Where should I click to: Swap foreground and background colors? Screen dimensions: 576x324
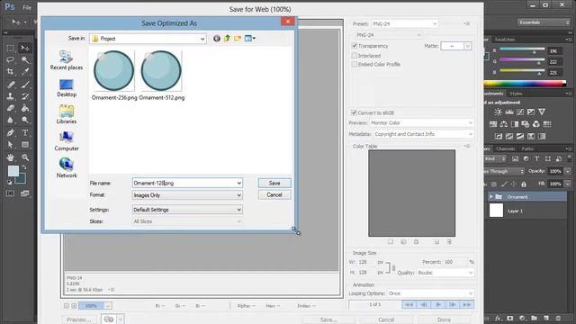pyautogui.click(x=24, y=167)
